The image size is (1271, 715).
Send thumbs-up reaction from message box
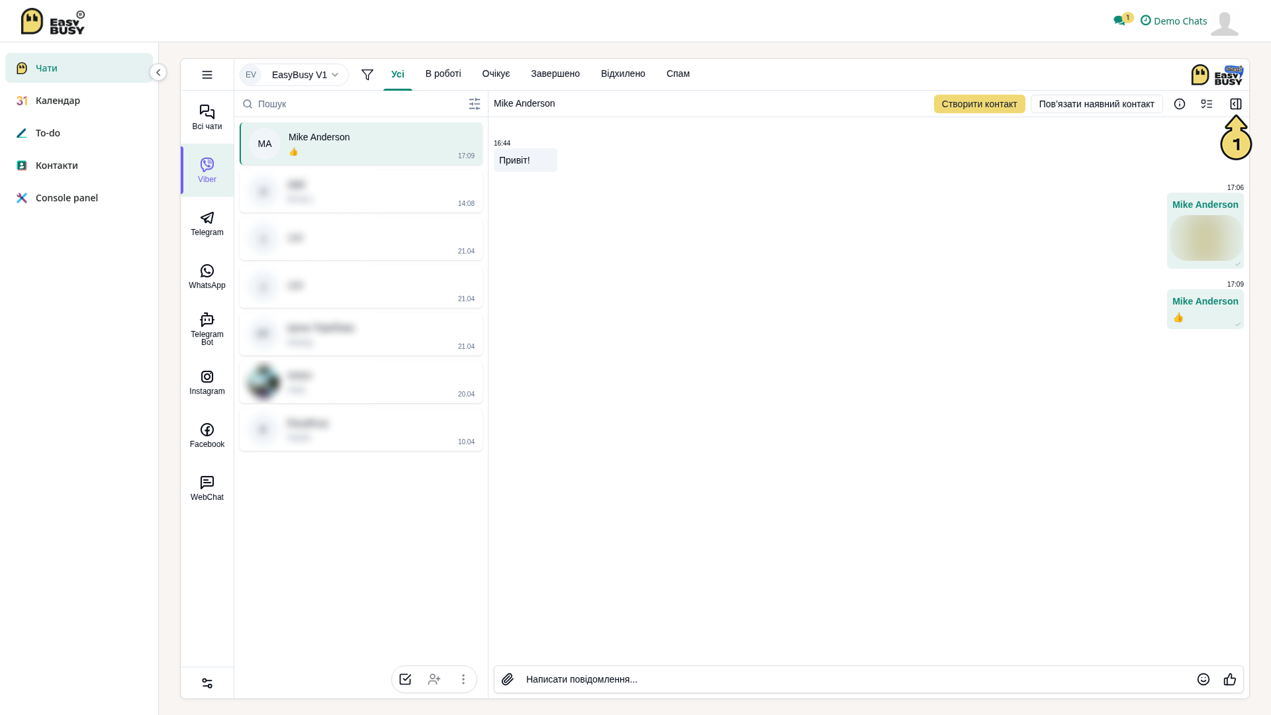[1230, 679]
